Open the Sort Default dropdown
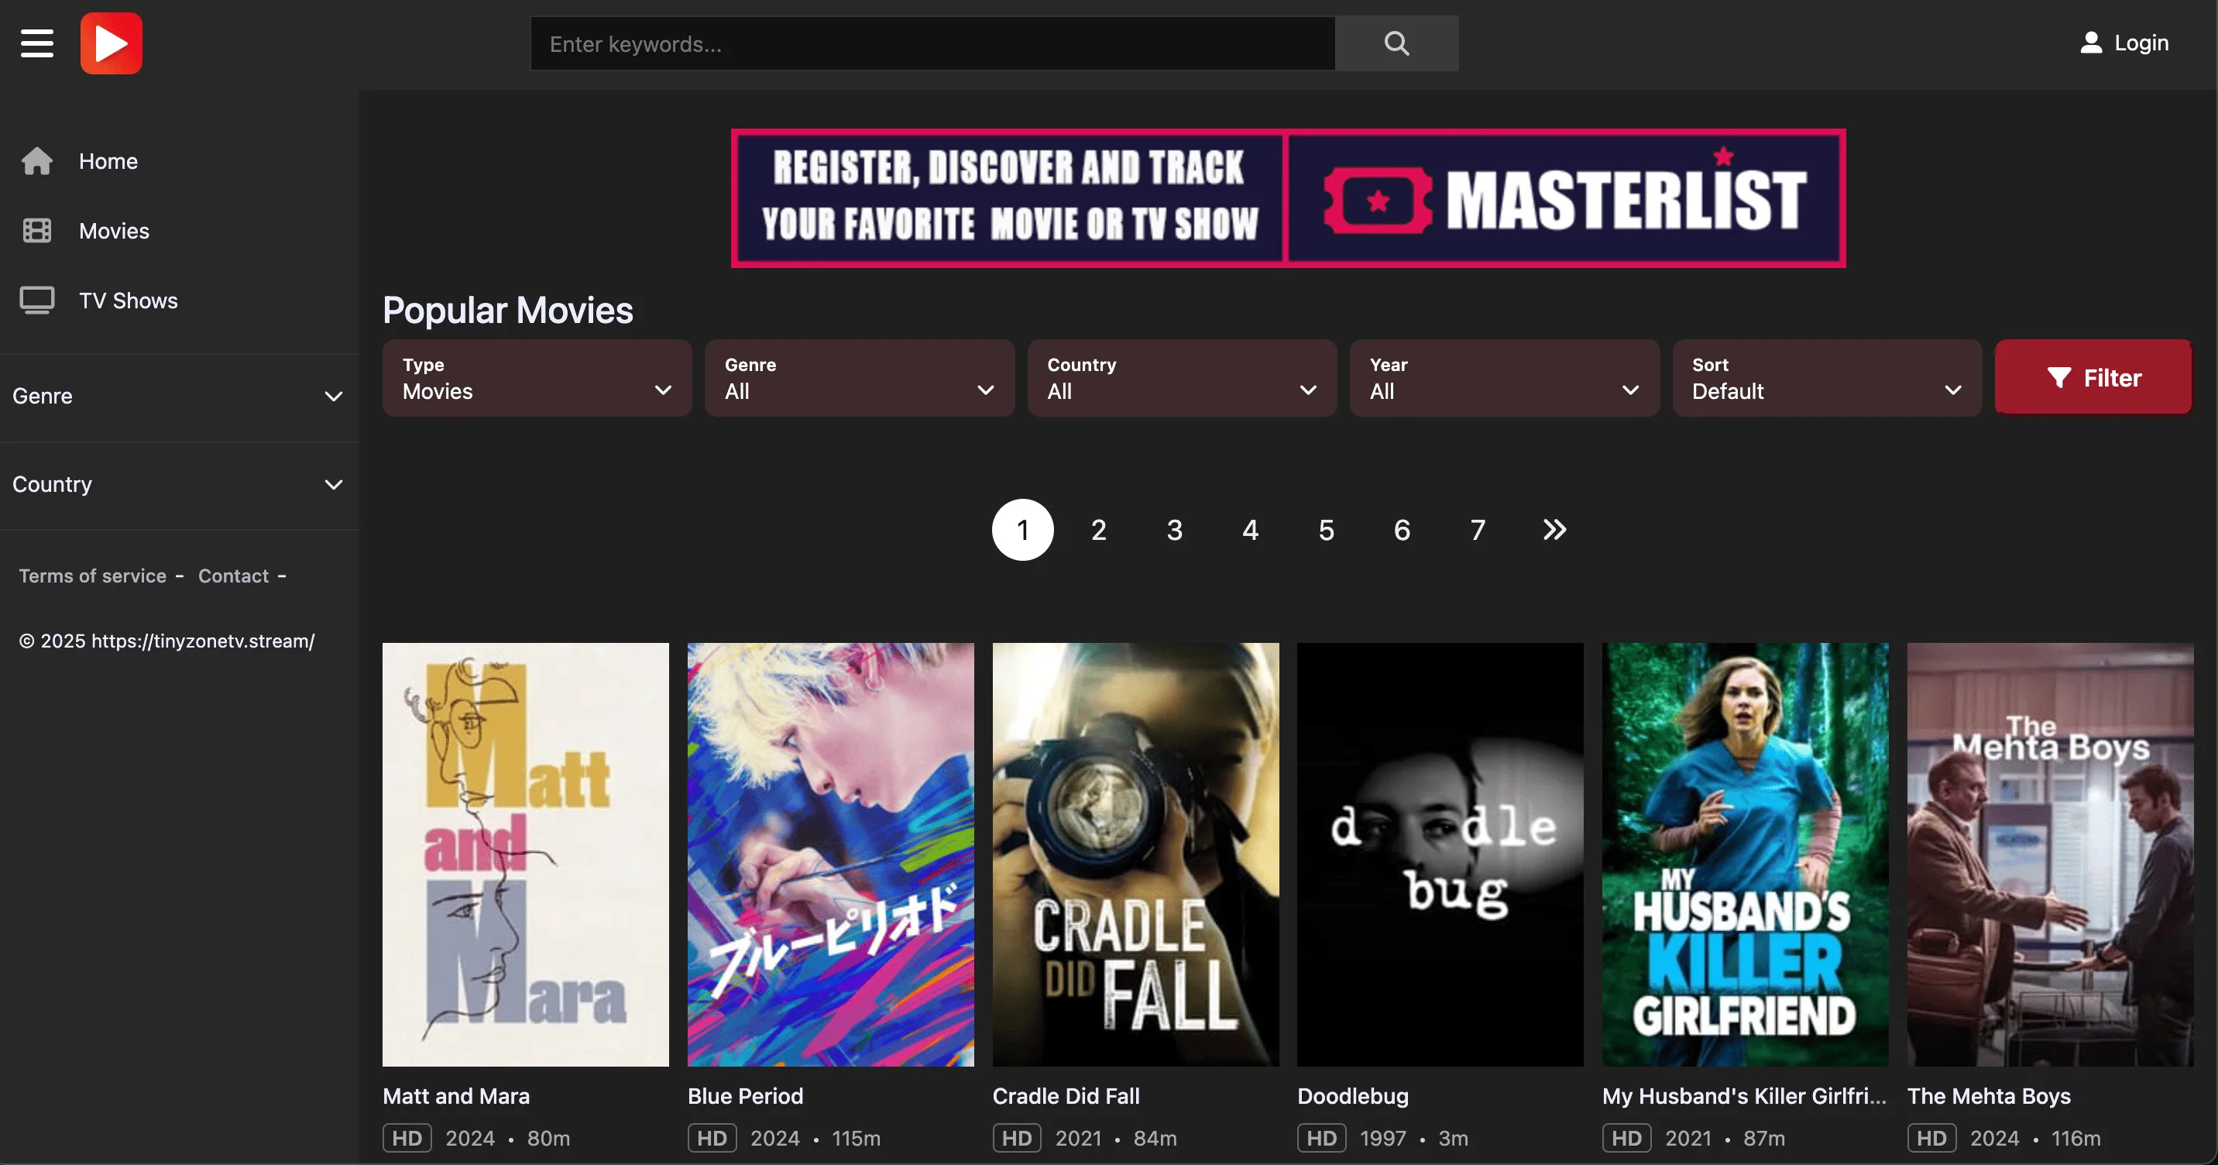The width and height of the screenshot is (2218, 1165). coord(1826,378)
